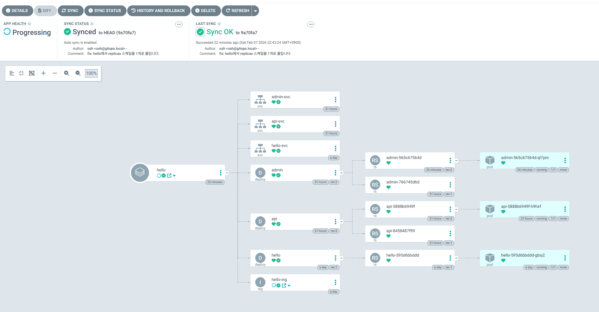Collapse children of the hello application node
The height and width of the screenshot is (312, 599).
(227, 173)
